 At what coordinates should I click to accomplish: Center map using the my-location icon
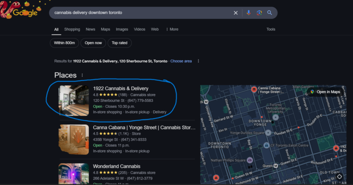[x=339, y=177]
